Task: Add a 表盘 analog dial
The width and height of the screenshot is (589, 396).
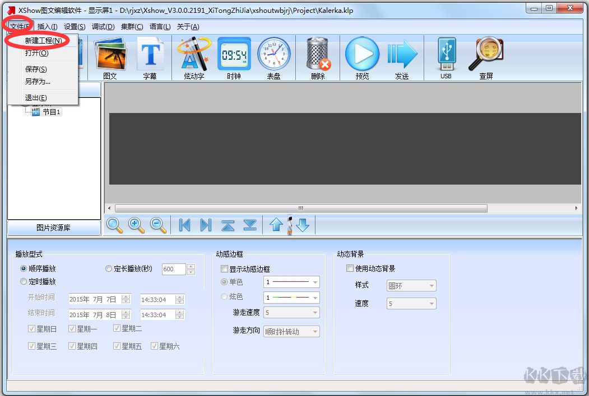Action: [274, 56]
